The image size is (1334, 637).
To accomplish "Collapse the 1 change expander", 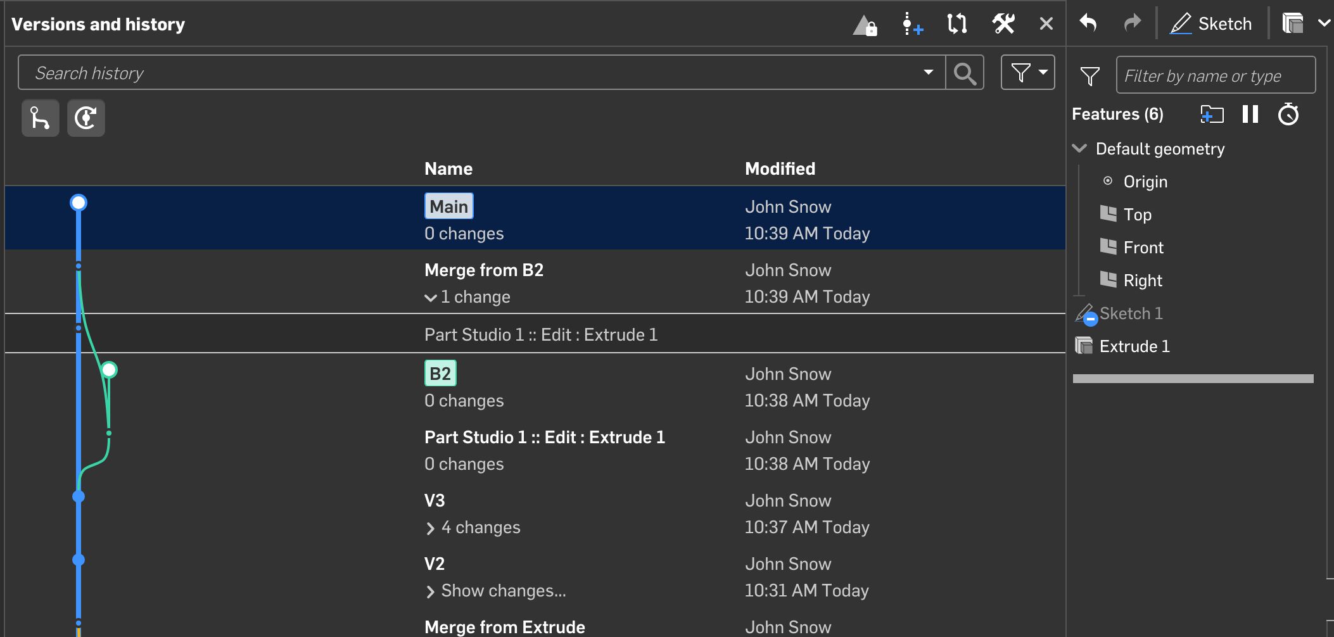I will click(x=431, y=297).
